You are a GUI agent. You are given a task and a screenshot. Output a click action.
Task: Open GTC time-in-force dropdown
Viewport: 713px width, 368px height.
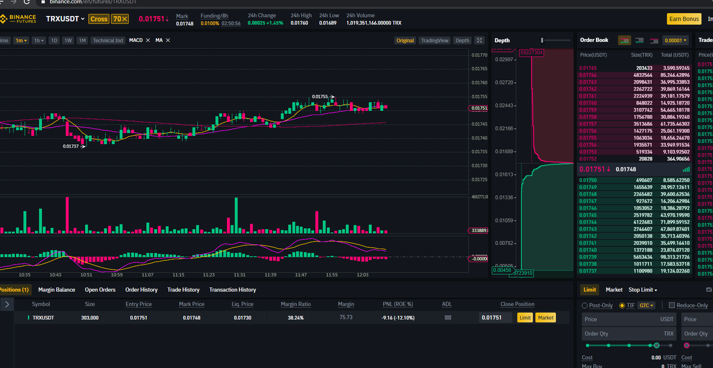tap(646, 305)
